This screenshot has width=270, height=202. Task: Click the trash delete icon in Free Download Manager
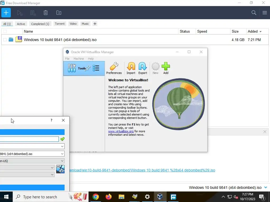click(x=46, y=13)
